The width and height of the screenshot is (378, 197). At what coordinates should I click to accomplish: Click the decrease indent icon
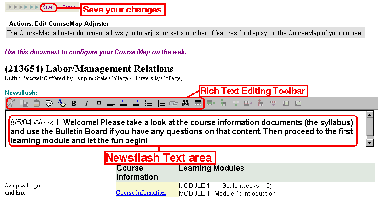tap(136, 103)
